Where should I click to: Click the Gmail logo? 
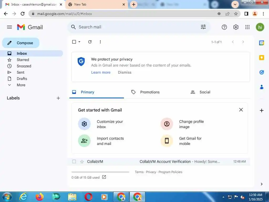tap(30, 27)
